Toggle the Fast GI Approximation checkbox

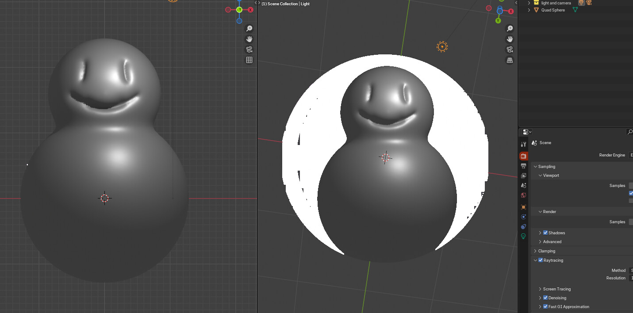(545, 306)
